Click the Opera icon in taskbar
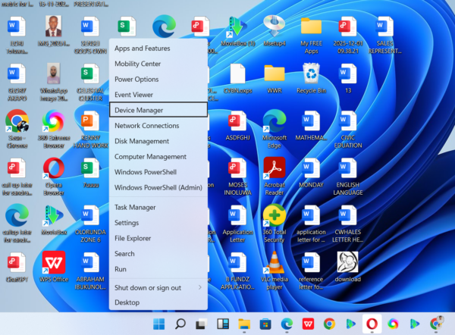The width and height of the screenshot is (455, 335). [x=372, y=324]
